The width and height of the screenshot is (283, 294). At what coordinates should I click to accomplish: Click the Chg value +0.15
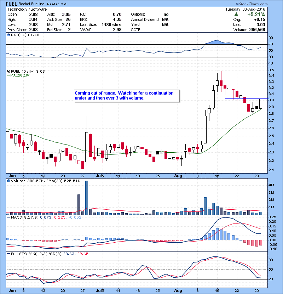point(260,19)
